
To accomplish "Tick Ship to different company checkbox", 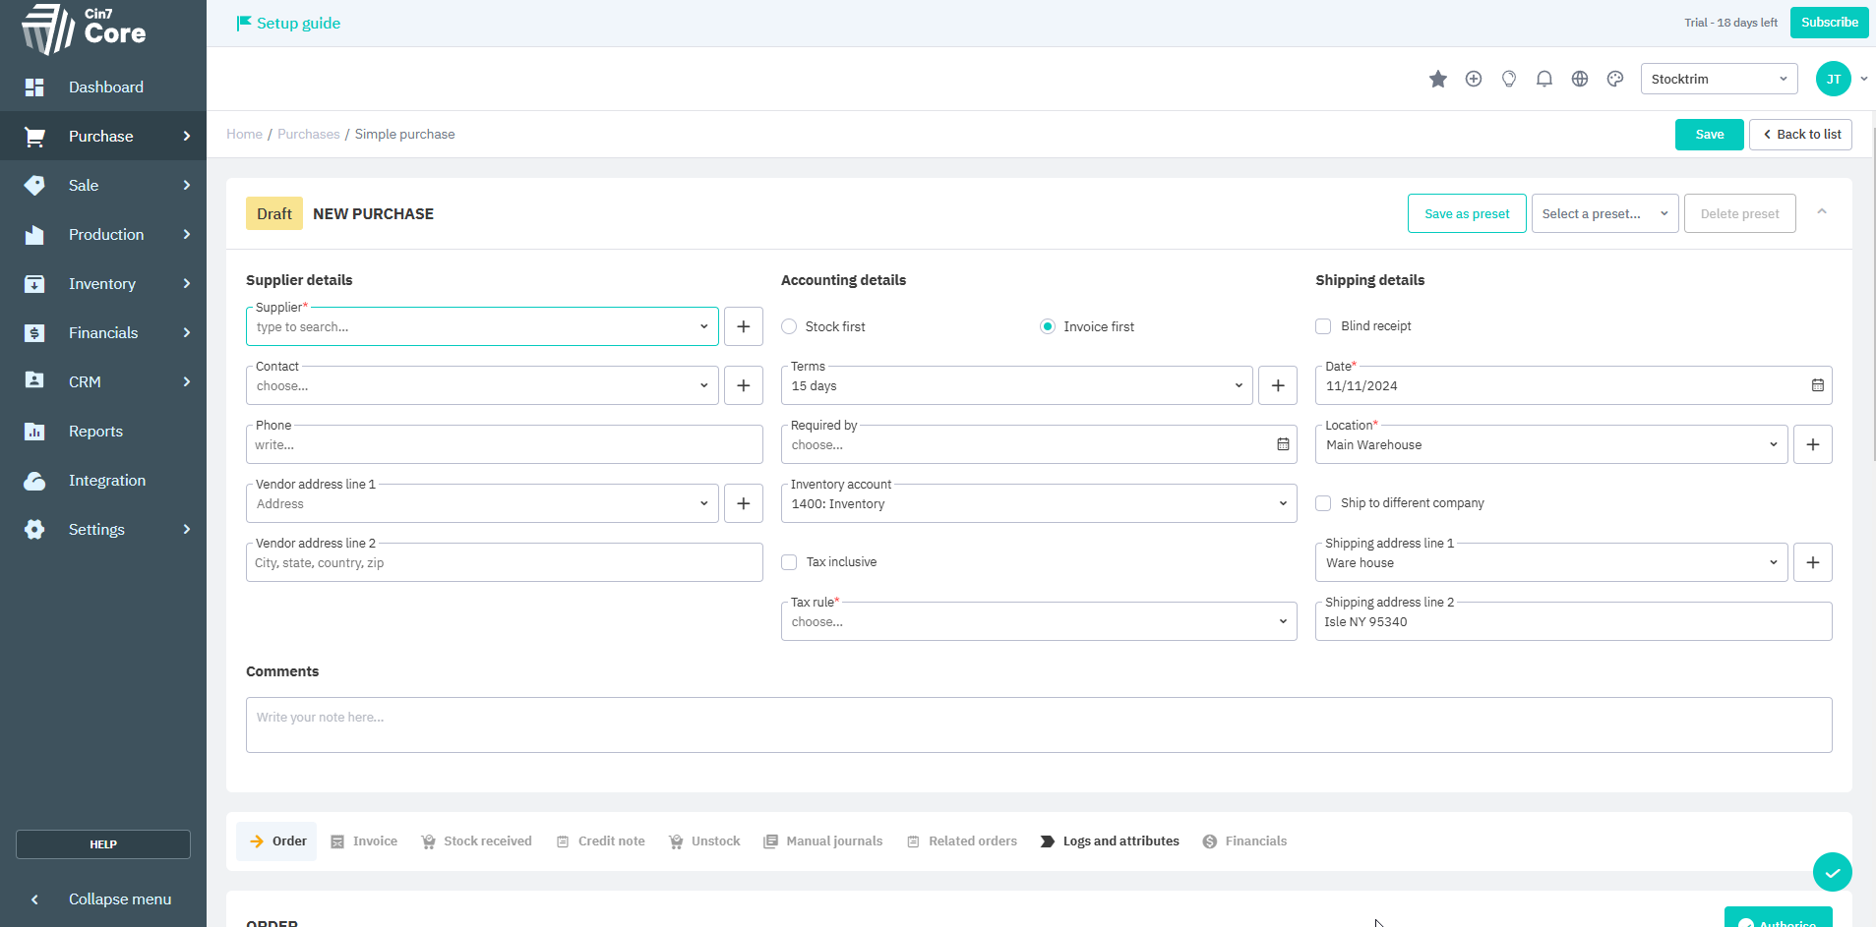I will coord(1323,503).
